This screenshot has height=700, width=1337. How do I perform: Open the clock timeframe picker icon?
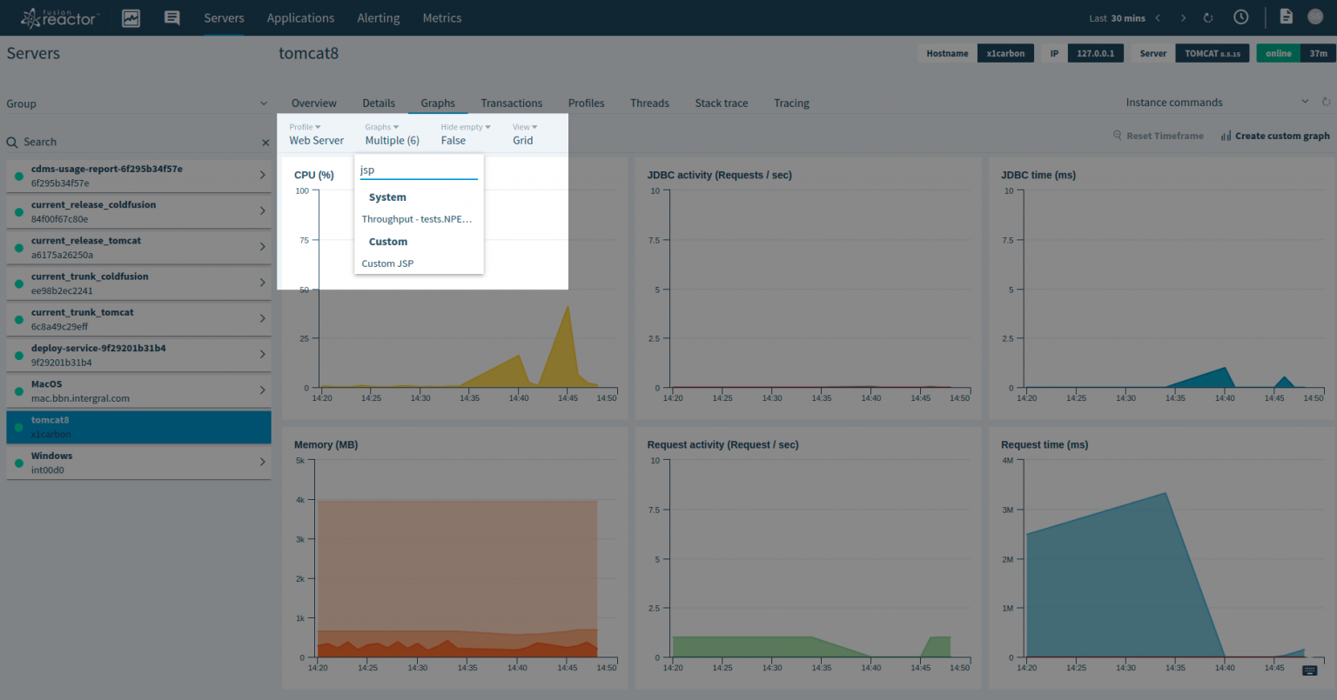point(1240,17)
